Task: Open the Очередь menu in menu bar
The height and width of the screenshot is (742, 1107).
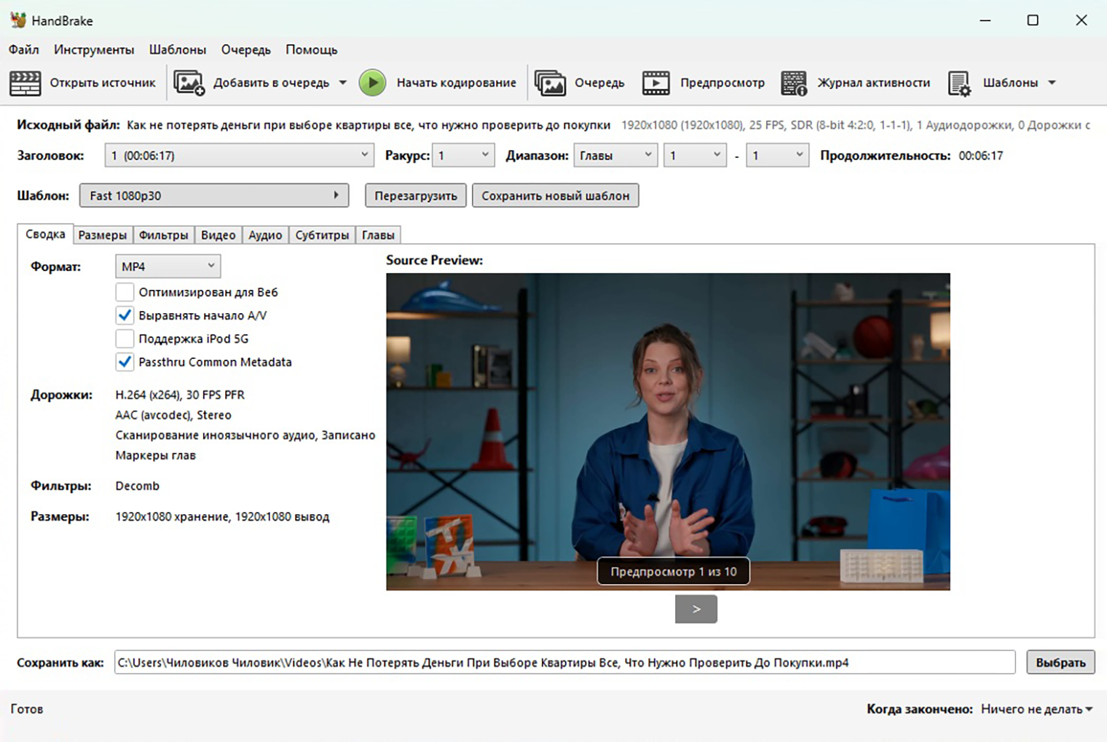Action: pos(246,50)
